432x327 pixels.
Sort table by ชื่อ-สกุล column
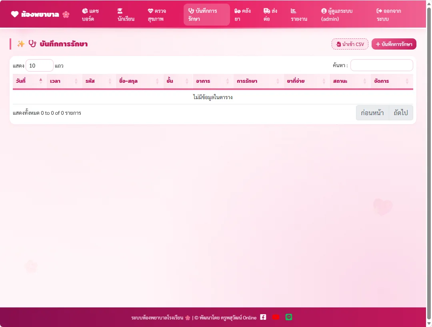click(140, 81)
